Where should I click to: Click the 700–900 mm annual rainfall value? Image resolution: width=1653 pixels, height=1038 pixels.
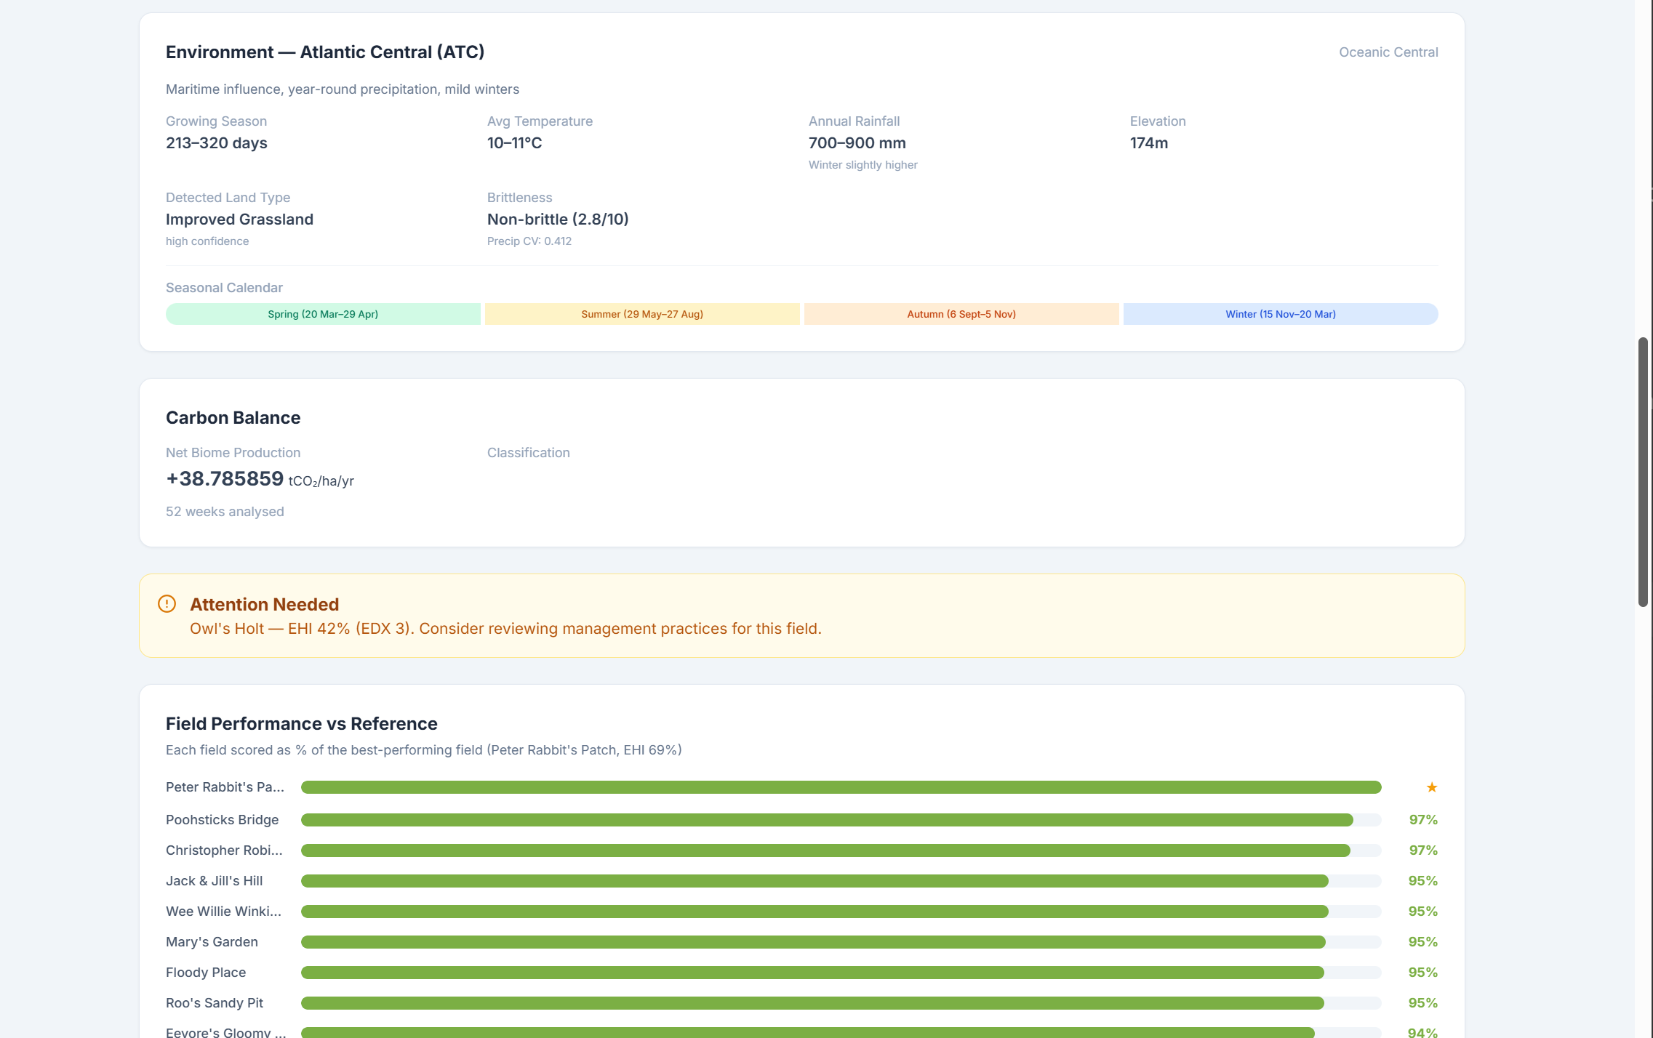point(857,143)
